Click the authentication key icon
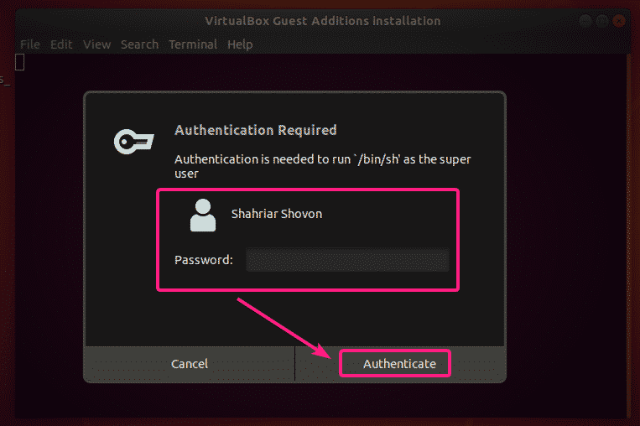Viewport: 640px width, 426px height. [134, 141]
